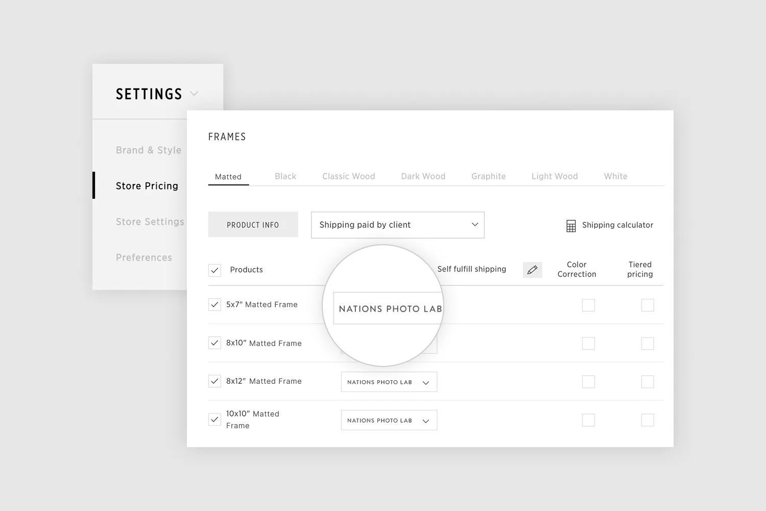Click the 8x12" Matted Frame label
766x511 pixels.
click(264, 381)
